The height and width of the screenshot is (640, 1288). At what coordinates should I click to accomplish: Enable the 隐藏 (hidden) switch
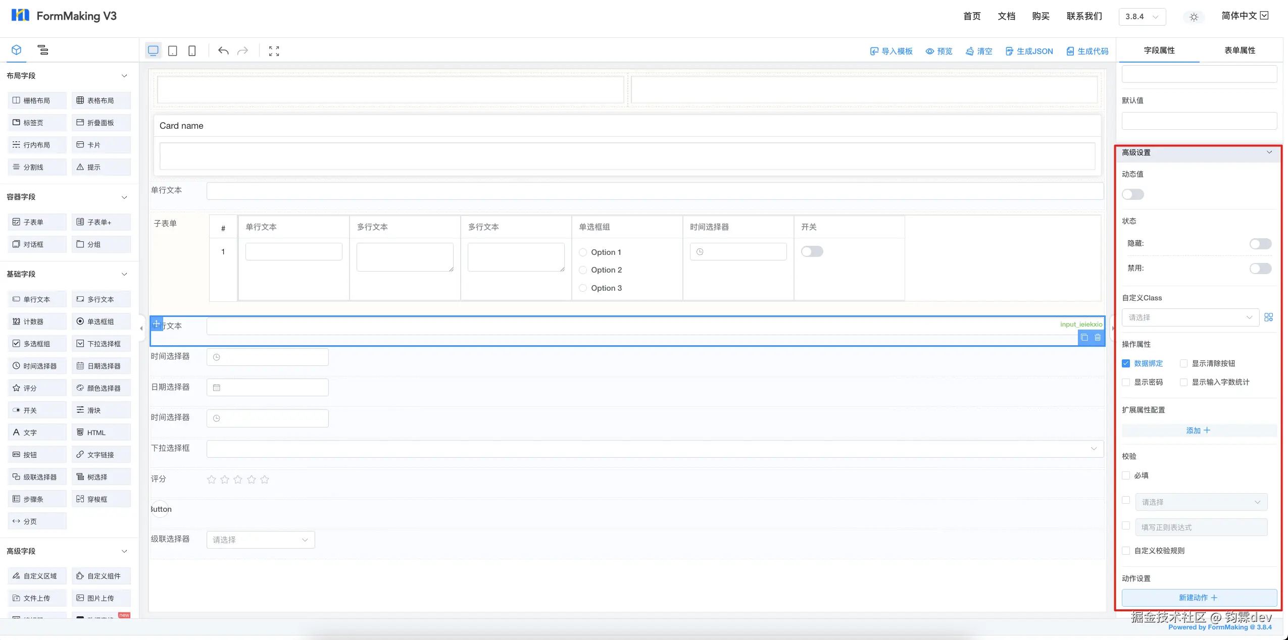tap(1260, 244)
